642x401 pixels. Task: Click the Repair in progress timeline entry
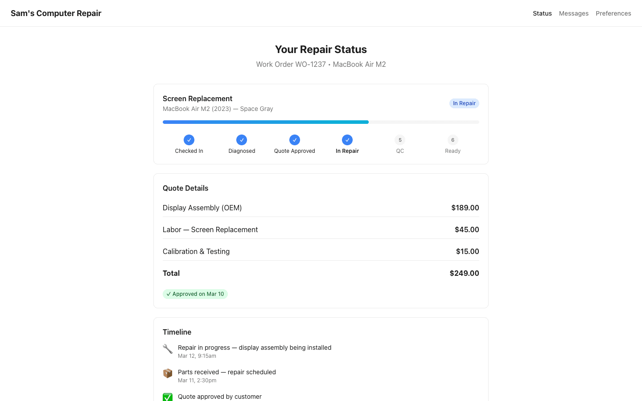pyautogui.click(x=255, y=348)
